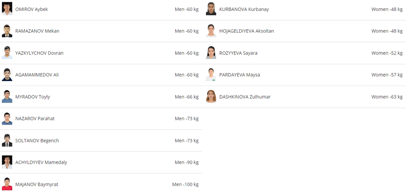This screenshot has width=406, height=193.
Task: Click Men -100 kg category for Majanov
Action: [185, 184]
